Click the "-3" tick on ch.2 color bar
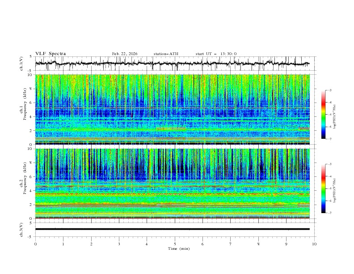354x274 pixels. tap(330, 164)
